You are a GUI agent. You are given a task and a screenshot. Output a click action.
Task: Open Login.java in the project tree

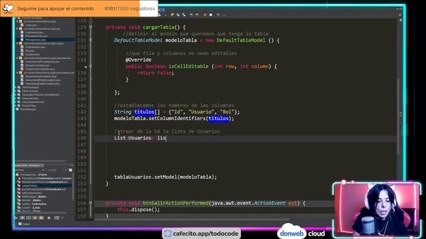click(x=31, y=25)
